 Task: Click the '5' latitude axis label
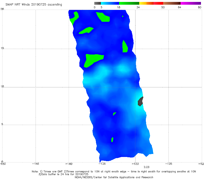(x=2, y=124)
